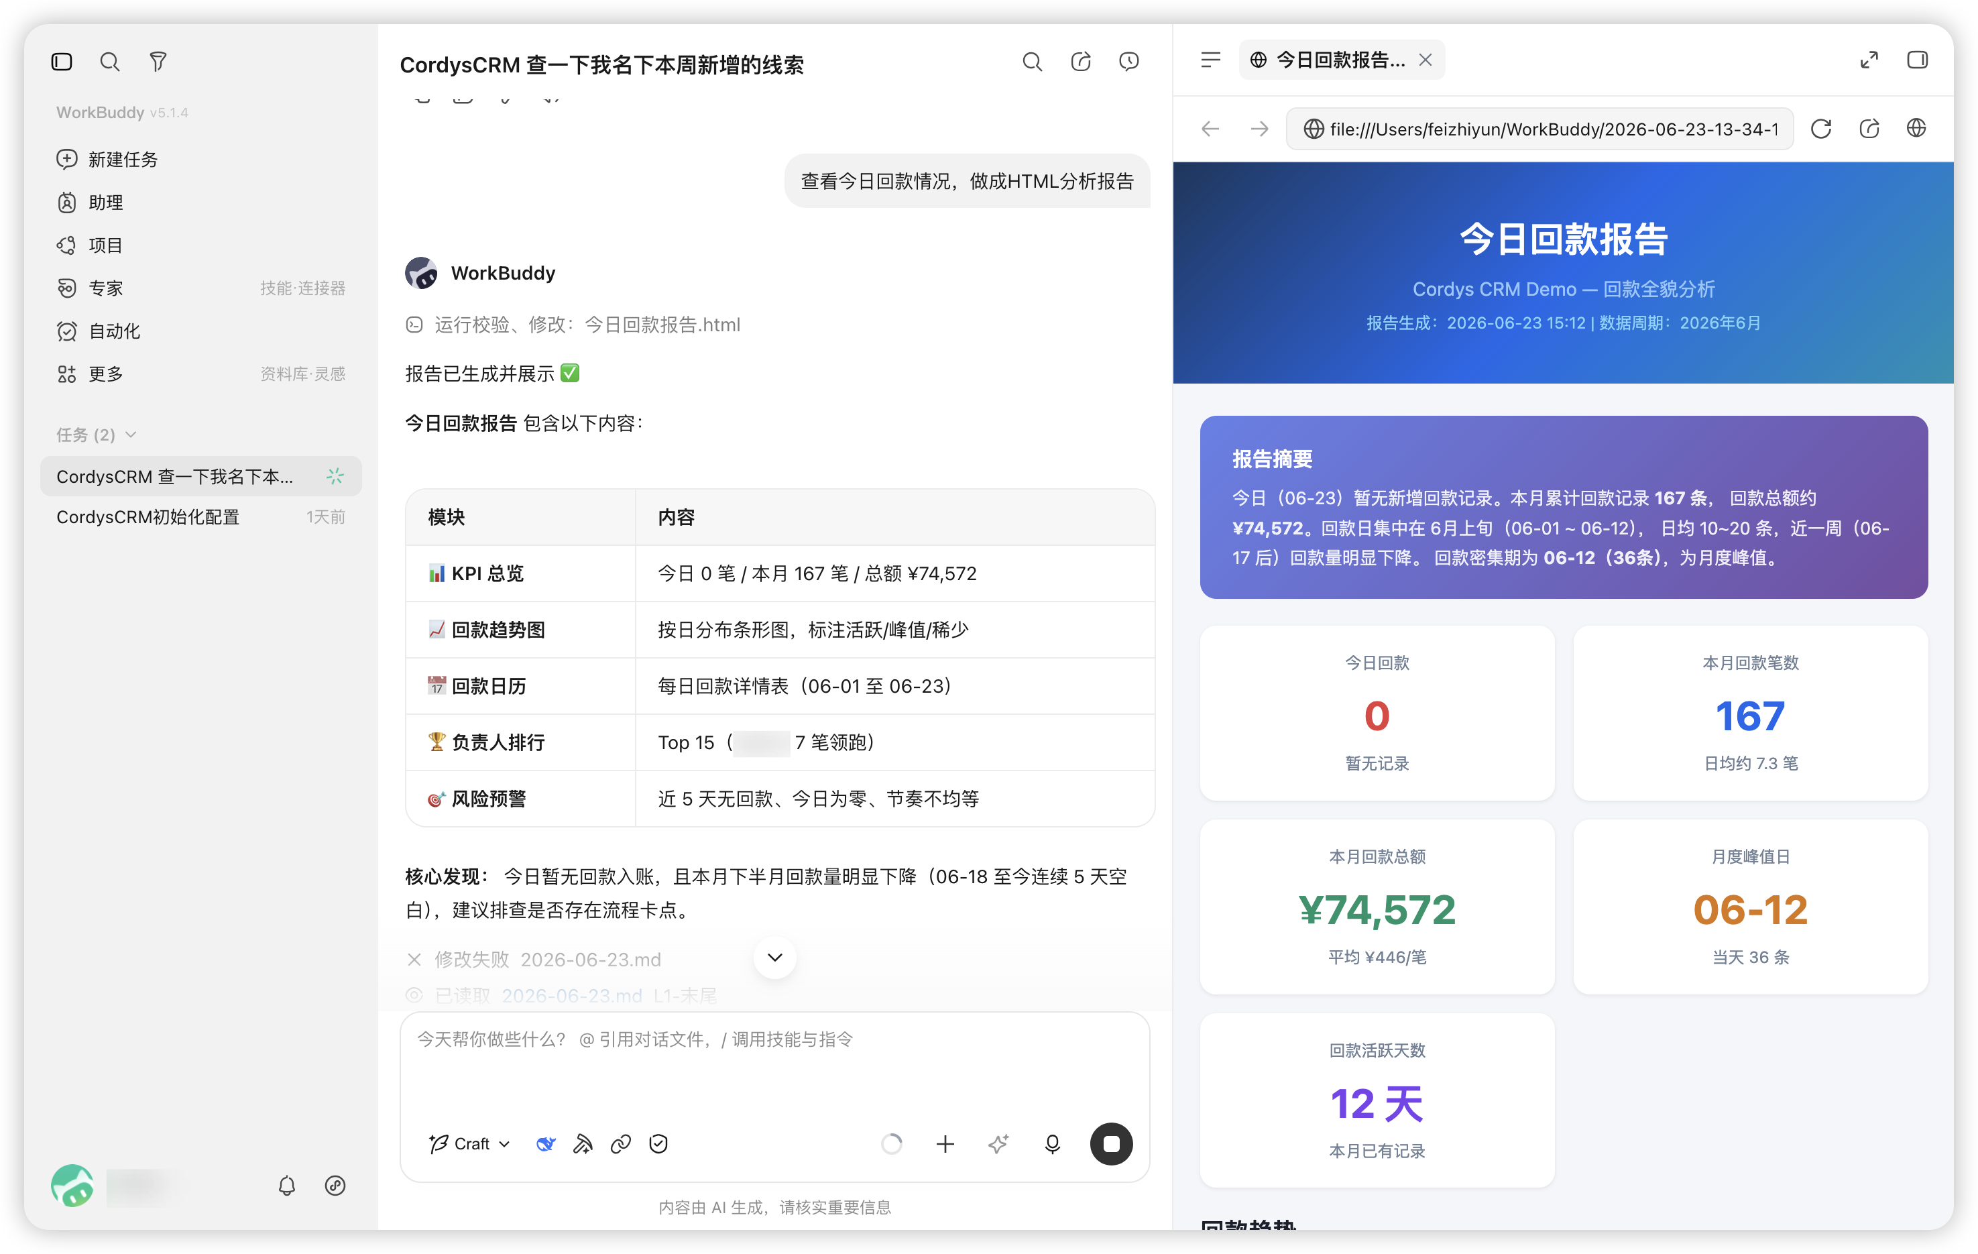Toggle the left sidebar panel icon
This screenshot has width=1978, height=1254.
click(x=62, y=62)
